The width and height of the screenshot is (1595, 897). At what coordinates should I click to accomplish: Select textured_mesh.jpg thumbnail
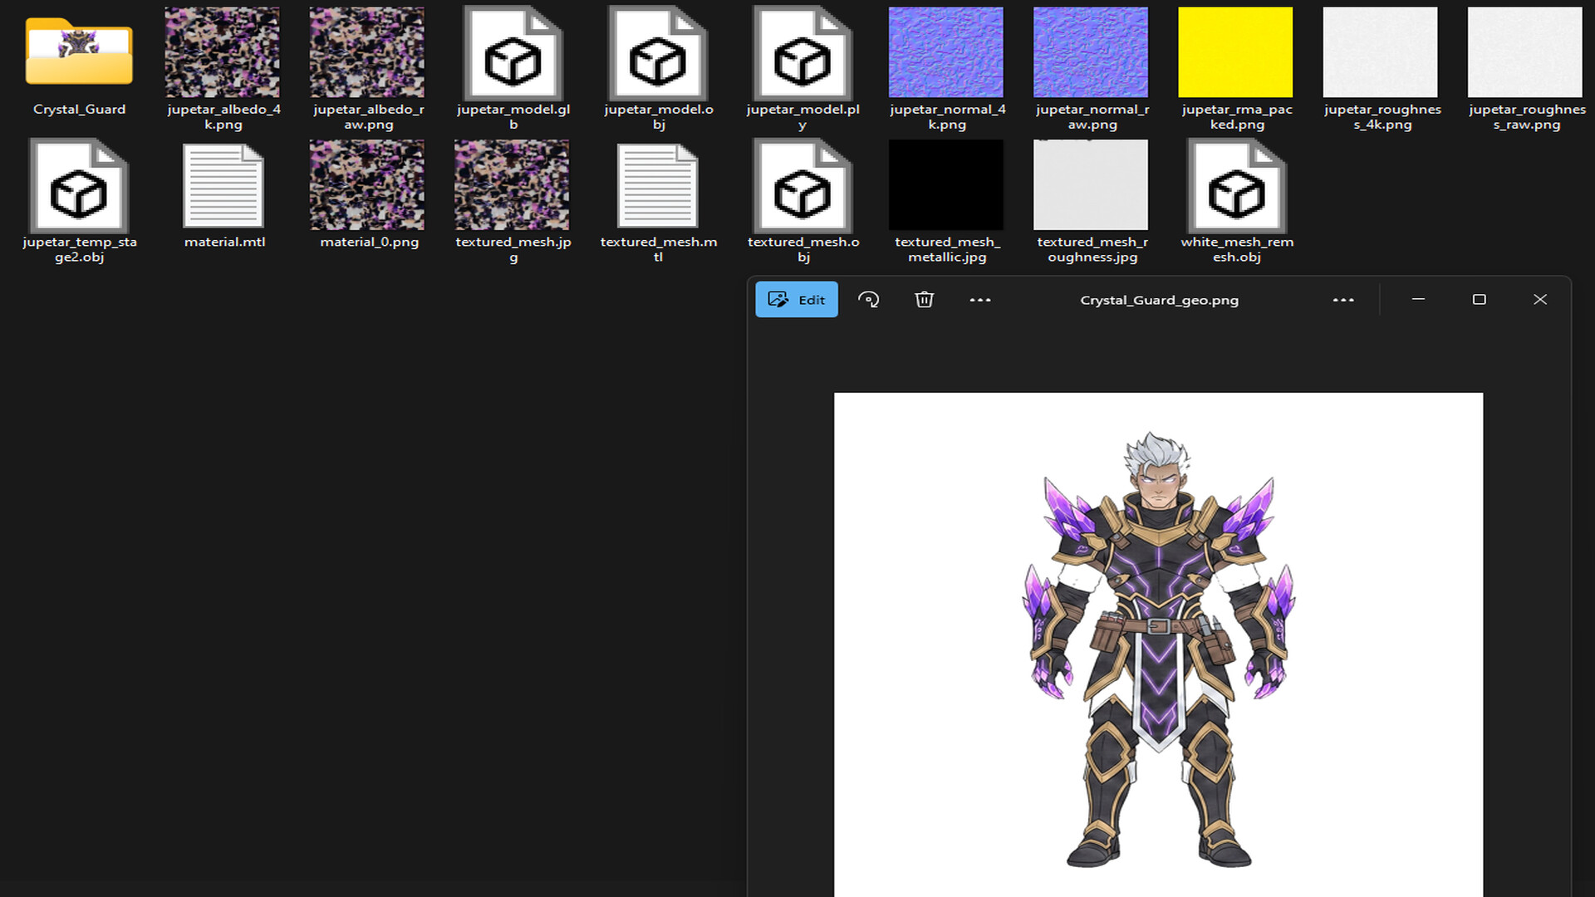tap(512, 184)
